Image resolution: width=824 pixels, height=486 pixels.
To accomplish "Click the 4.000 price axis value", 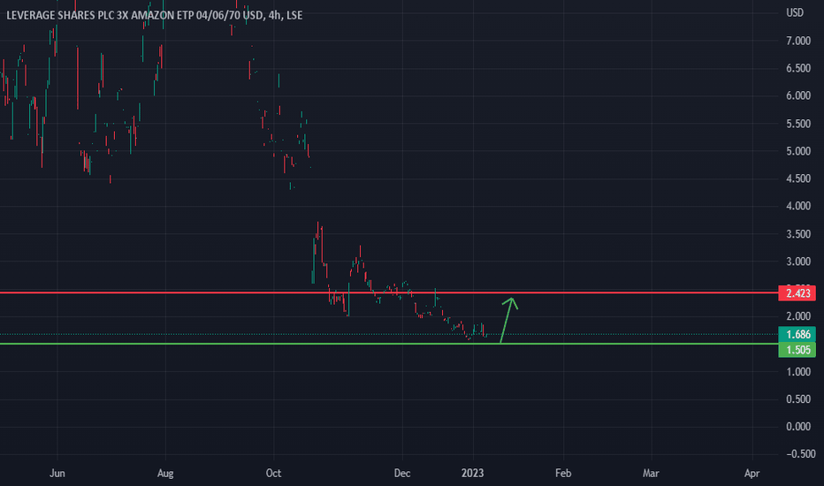I will click(x=798, y=206).
